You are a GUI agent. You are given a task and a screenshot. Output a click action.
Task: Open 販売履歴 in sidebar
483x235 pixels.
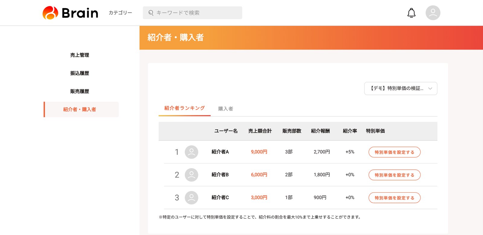click(x=80, y=91)
